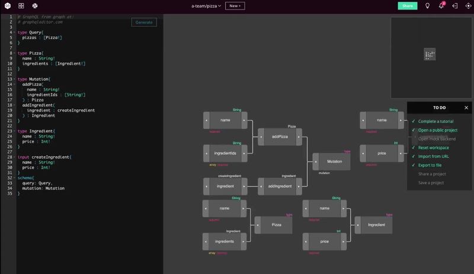Click the Save a project to-do item
474x274 pixels.
click(x=431, y=183)
